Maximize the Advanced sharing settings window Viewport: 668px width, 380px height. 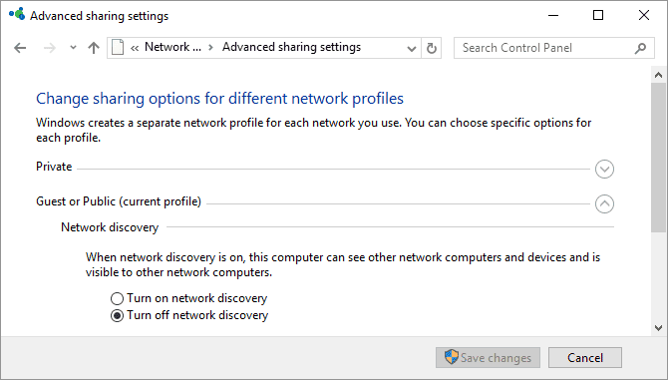coord(598,15)
